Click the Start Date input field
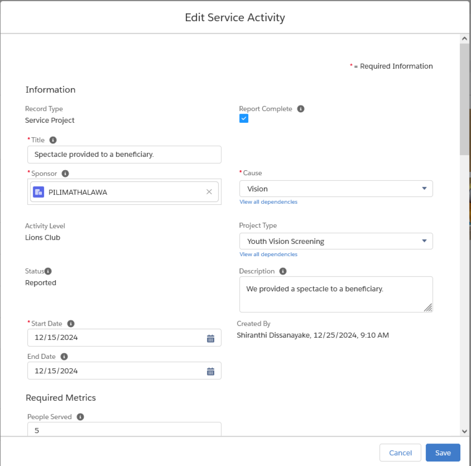Viewport: 471px width, 466px height. [124, 338]
